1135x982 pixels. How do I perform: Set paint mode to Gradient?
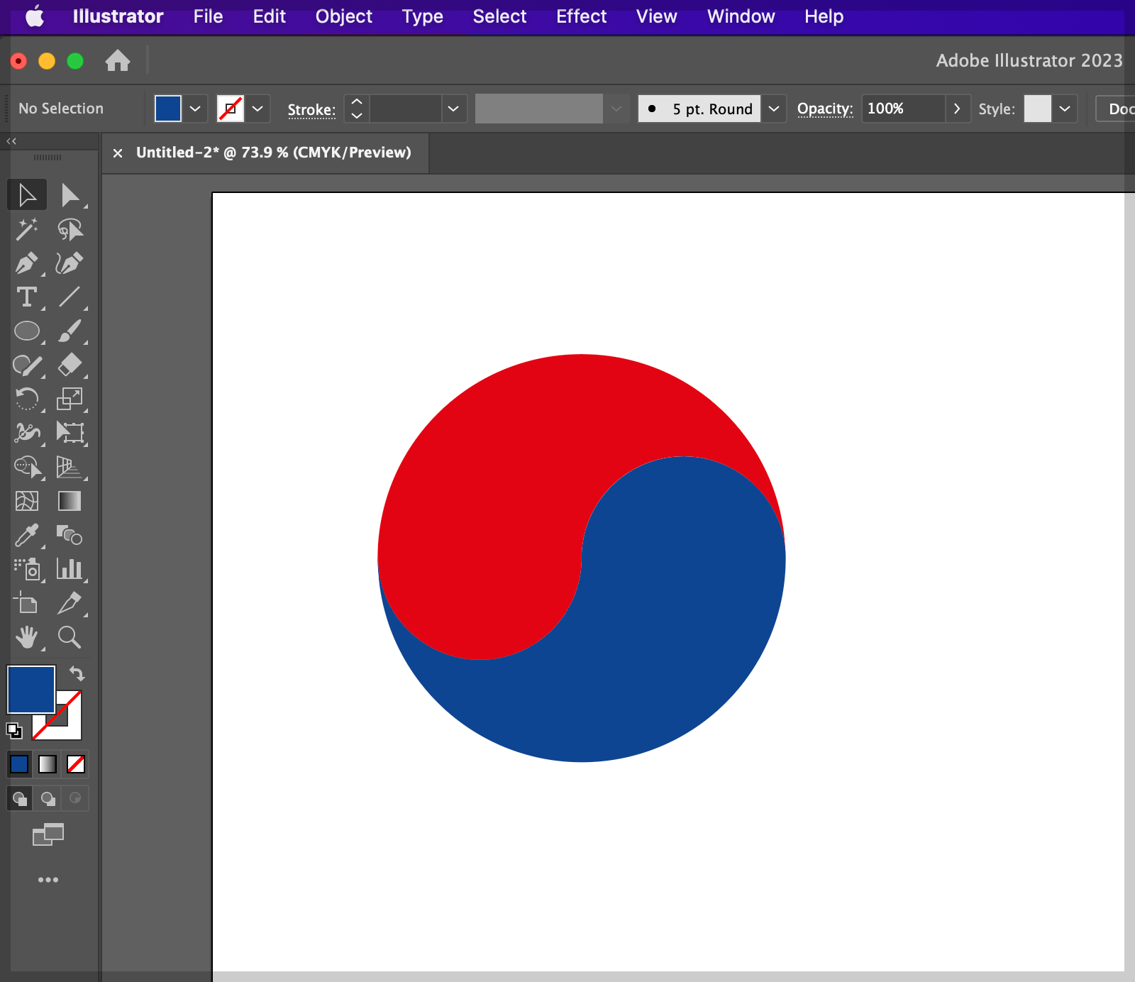pyautogui.click(x=48, y=764)
